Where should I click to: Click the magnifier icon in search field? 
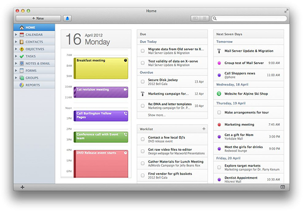(215, 18)
